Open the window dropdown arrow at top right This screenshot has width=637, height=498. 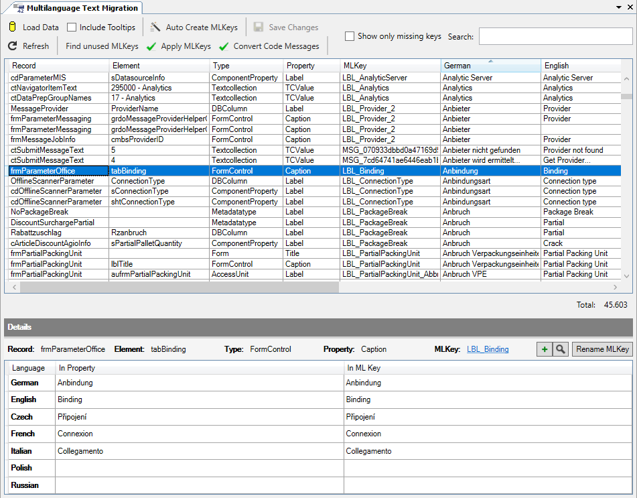click(x=618, y=7)
